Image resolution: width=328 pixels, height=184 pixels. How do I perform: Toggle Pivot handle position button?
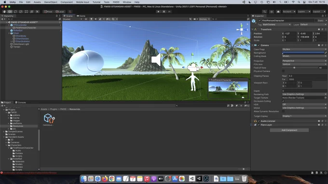pyautogui.click(x=48, y=12)
